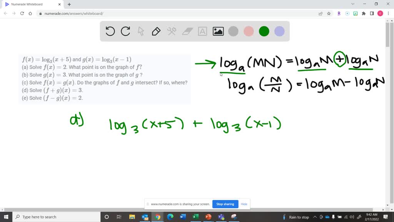Click the undo arrow on the whiteboard toolbar
Viewport: 394px width, 222px height.
point(110,31)
